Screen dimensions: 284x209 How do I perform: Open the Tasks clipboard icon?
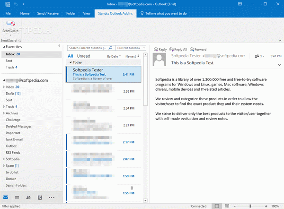coord(40,197)
